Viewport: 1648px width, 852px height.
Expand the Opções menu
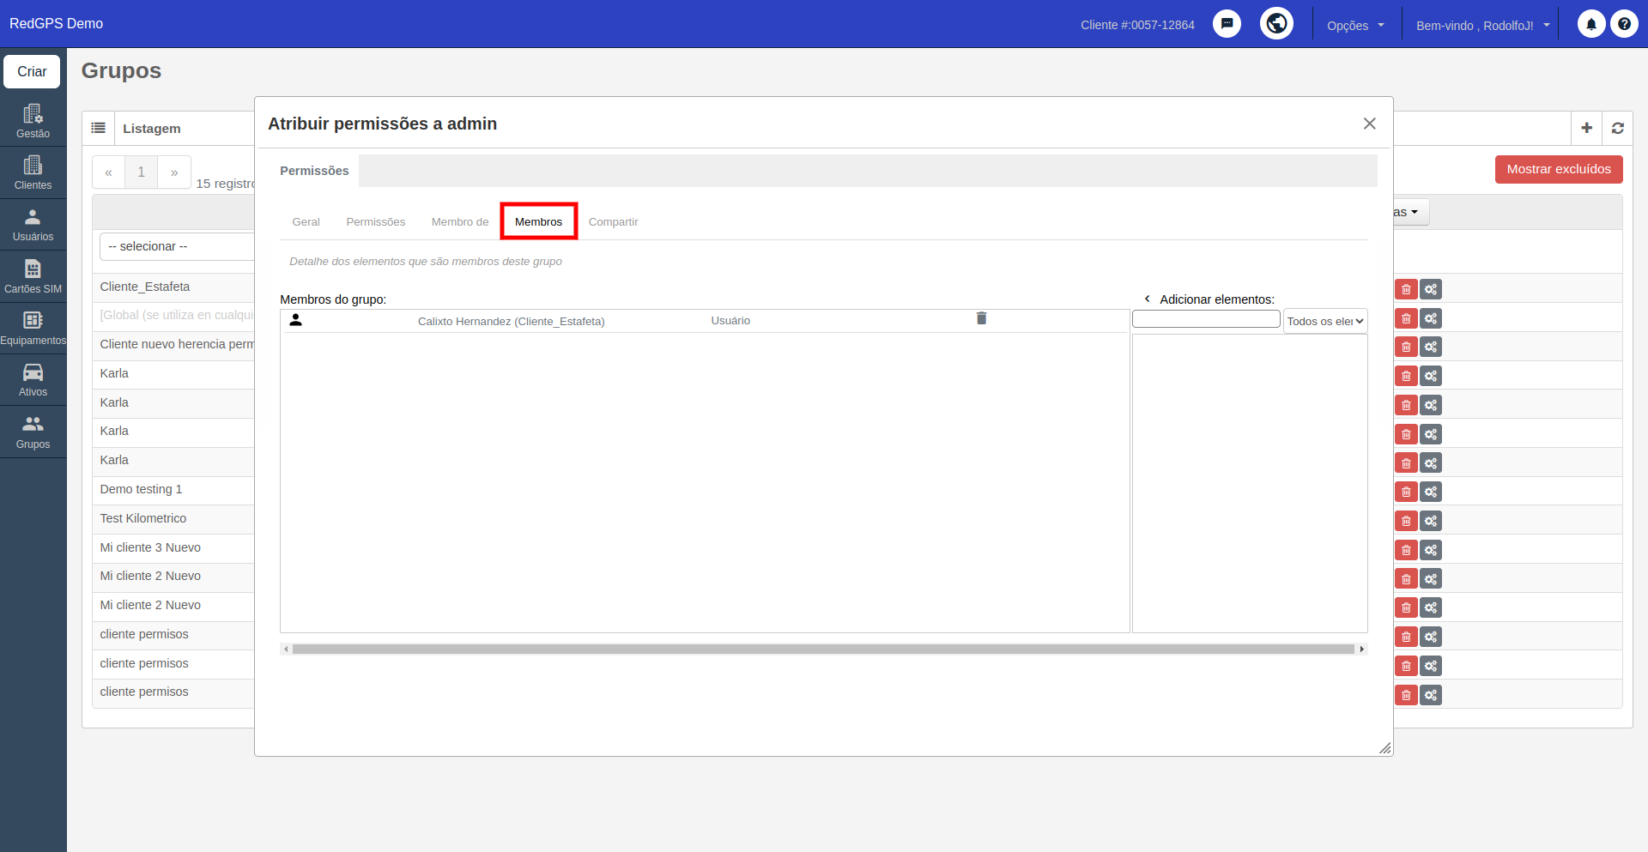click(x=1355, y=26)
